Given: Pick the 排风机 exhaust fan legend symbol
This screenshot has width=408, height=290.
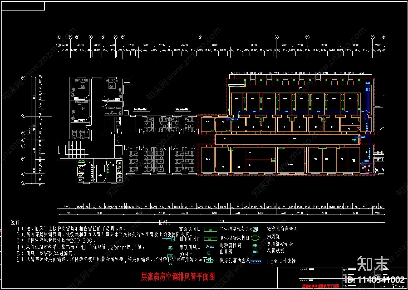Looking at the screenshot, I should 255,238.
